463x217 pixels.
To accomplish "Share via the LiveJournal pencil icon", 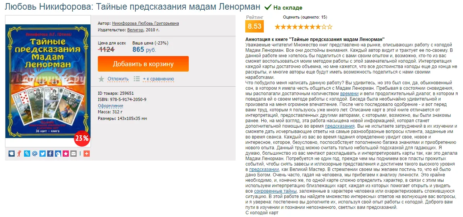I will (27, 154).
